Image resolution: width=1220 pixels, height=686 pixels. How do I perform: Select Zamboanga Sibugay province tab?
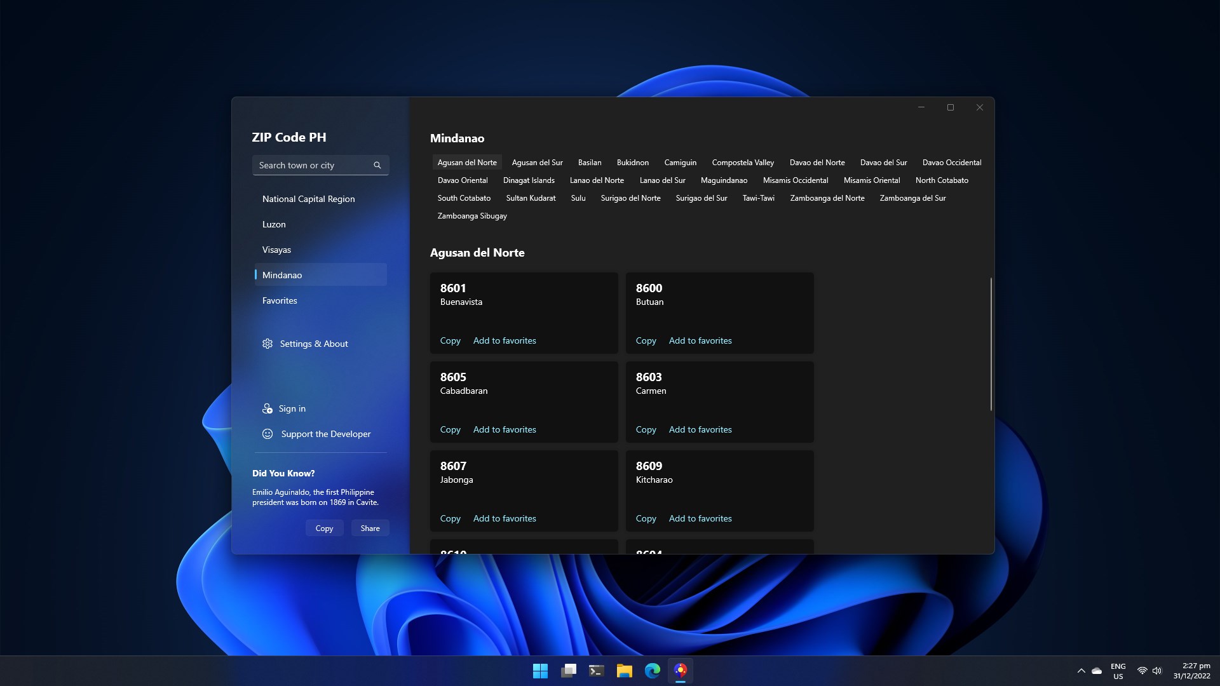click(x=471, y=216)
